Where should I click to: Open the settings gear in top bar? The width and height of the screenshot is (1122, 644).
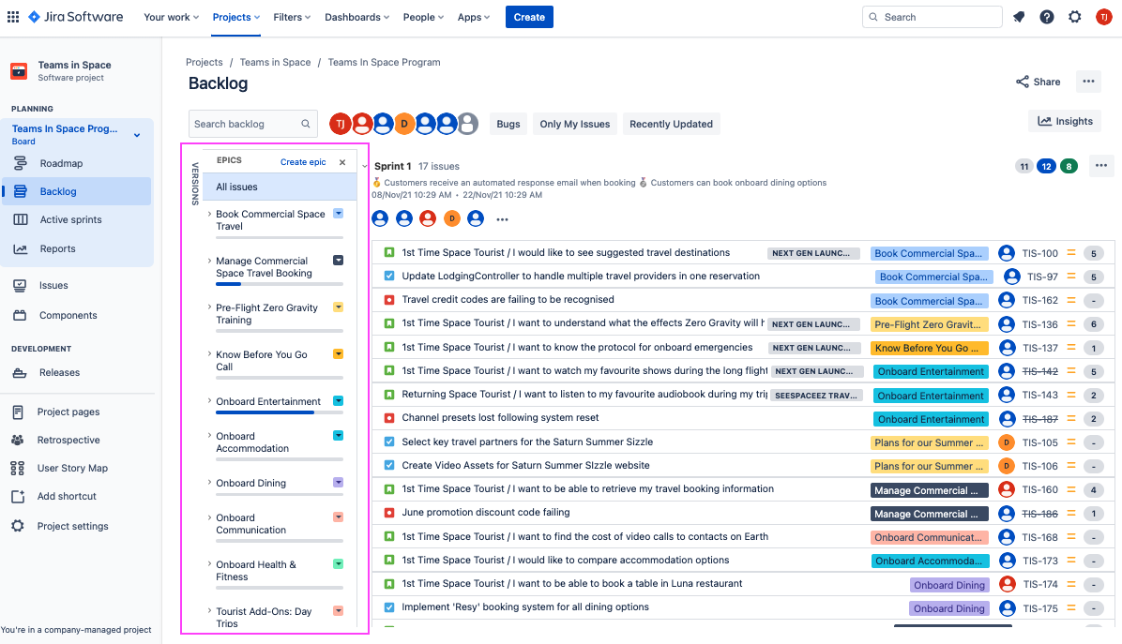(x=1075, y=17)
